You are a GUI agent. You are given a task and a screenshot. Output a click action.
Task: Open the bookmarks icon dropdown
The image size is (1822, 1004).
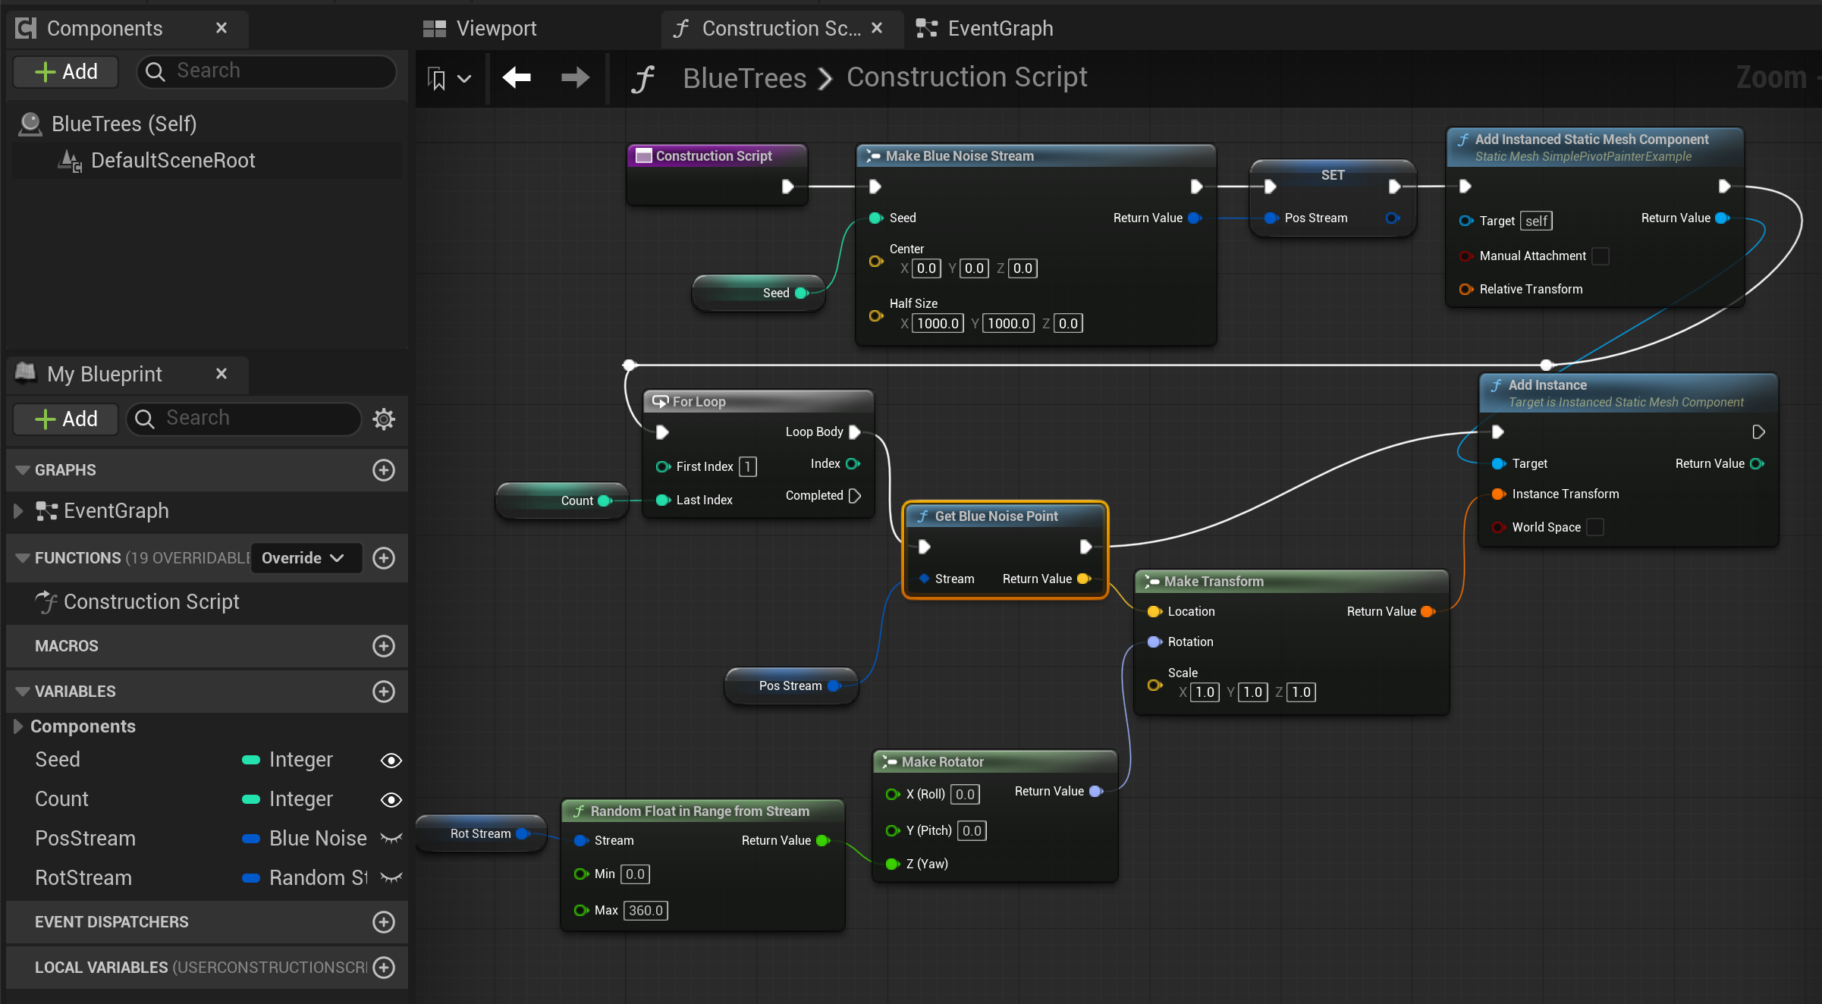tap(449, 78)
